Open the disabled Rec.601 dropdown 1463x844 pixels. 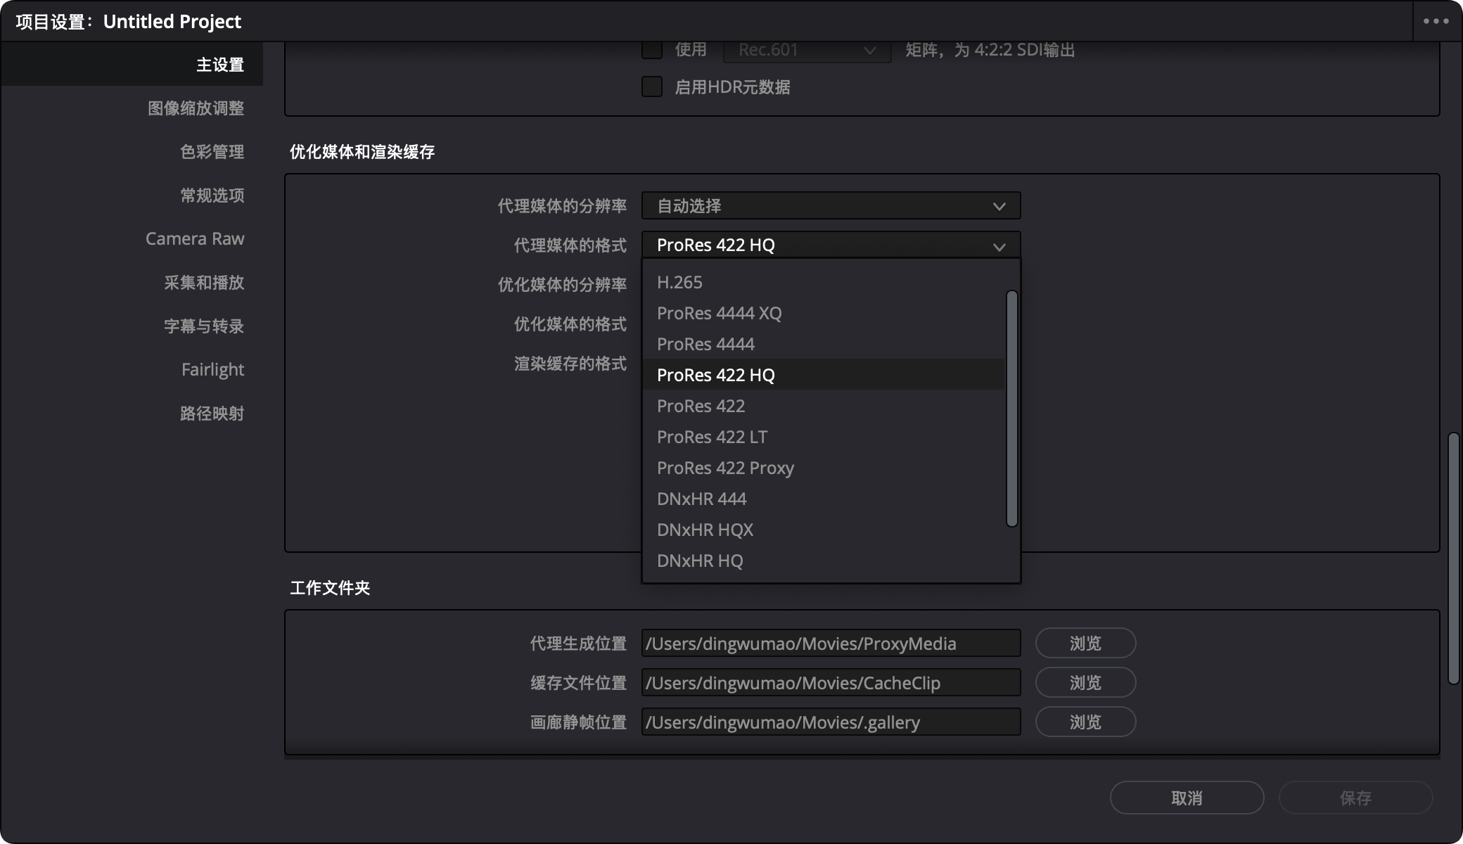(806, 50)
